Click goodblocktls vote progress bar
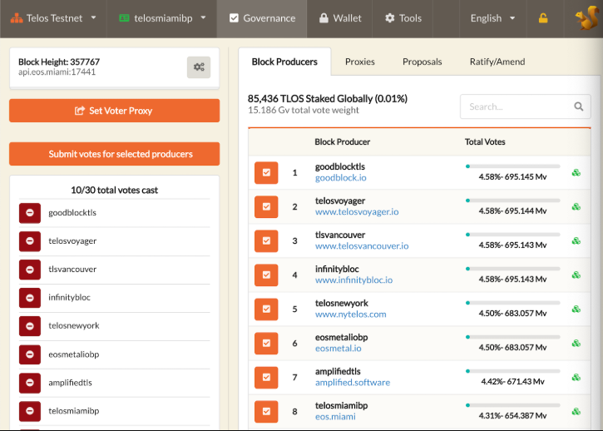The image size is (603, 431). [513, 166]
